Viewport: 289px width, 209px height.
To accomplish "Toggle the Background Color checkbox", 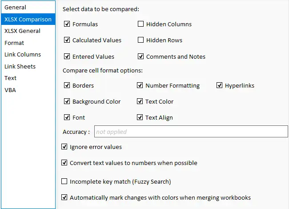I will click(x=67, y=101).
